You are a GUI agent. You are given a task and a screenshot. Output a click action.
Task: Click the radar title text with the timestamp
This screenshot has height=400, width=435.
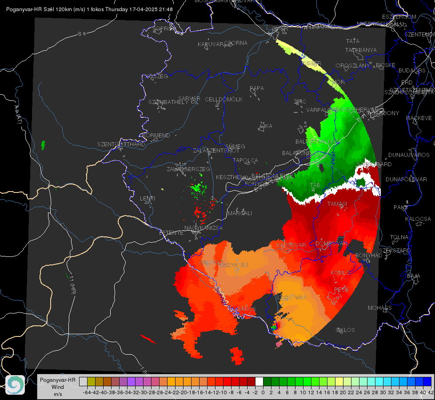[89, 9]
